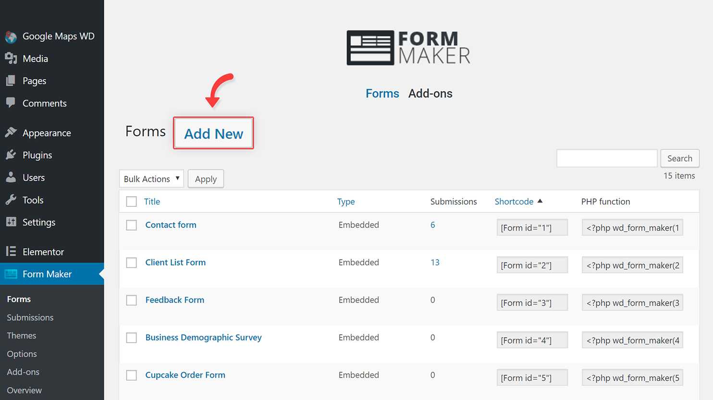The height and width of the screenshot is (400, 713).
Task: Select the [Form id="2"] shortcode field
Action: tap(532, 265)
